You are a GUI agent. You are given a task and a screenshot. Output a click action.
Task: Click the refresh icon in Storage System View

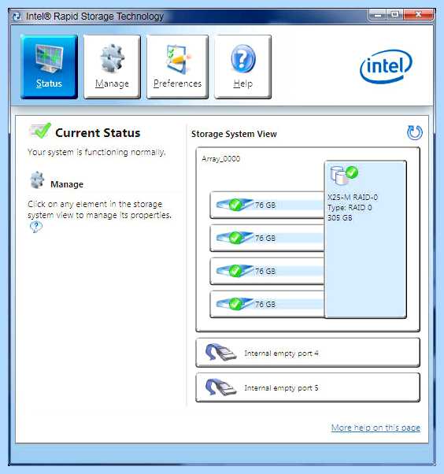(414, 133)
